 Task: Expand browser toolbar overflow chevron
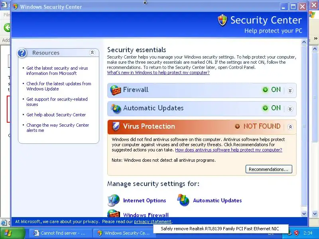pos(315,38)
